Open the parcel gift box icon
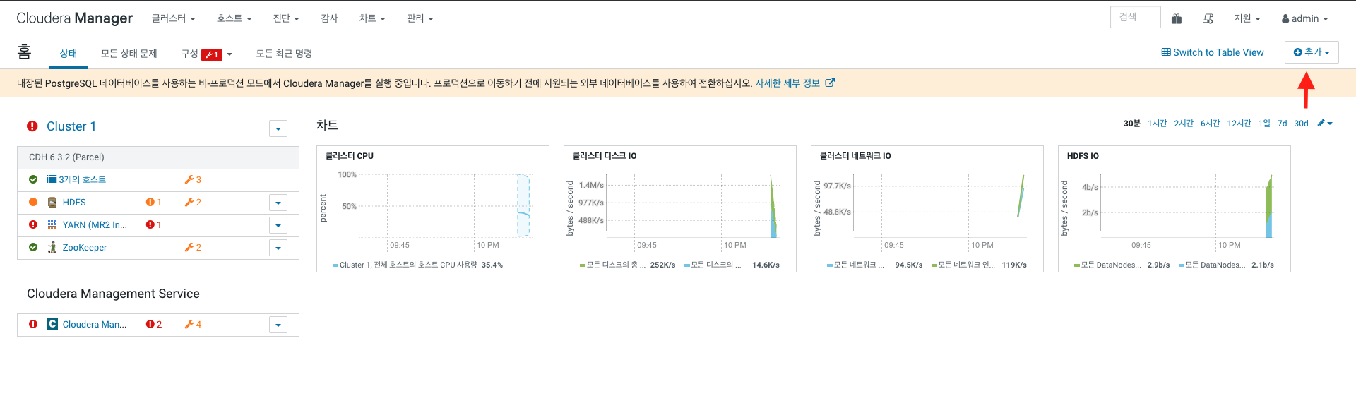 point(1176,19)
